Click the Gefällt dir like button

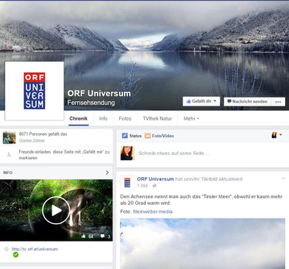(201, 101)
